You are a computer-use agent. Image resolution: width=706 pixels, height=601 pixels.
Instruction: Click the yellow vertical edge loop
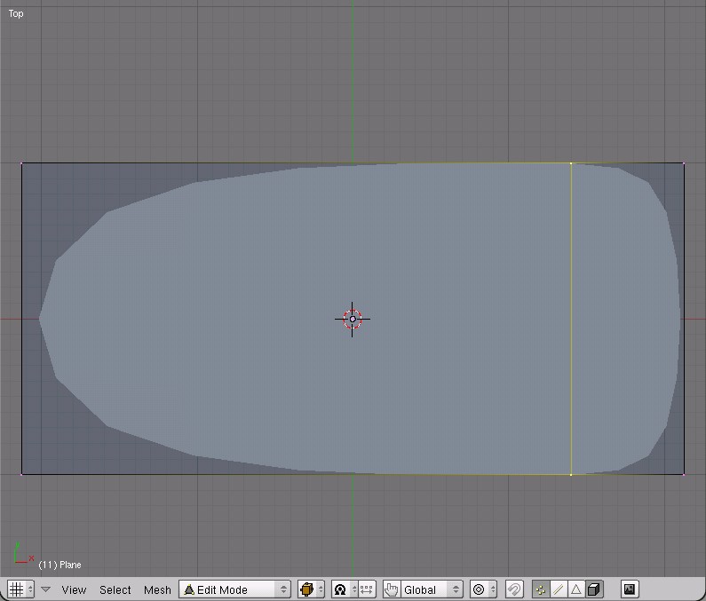tap(571, 319)
